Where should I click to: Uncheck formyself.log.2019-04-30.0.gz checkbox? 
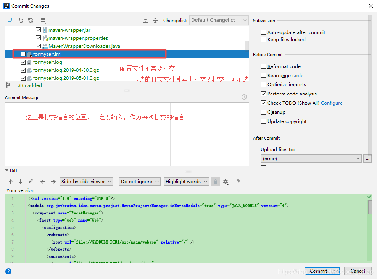click(x=23, y=70)
